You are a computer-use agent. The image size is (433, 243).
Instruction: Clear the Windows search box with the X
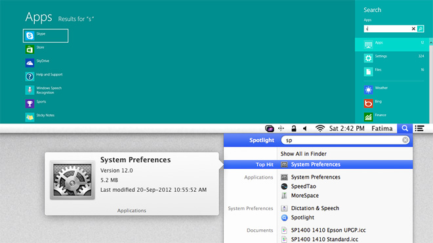click(413, 28)
